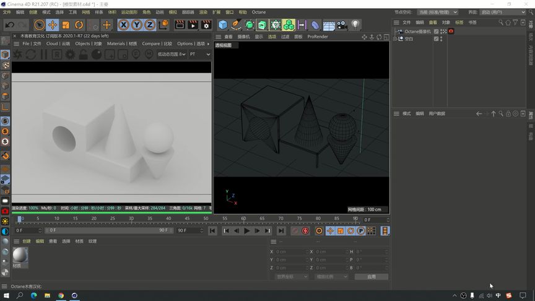
Task: Add a Cube primitive object
Action: (x=223, y=25)
